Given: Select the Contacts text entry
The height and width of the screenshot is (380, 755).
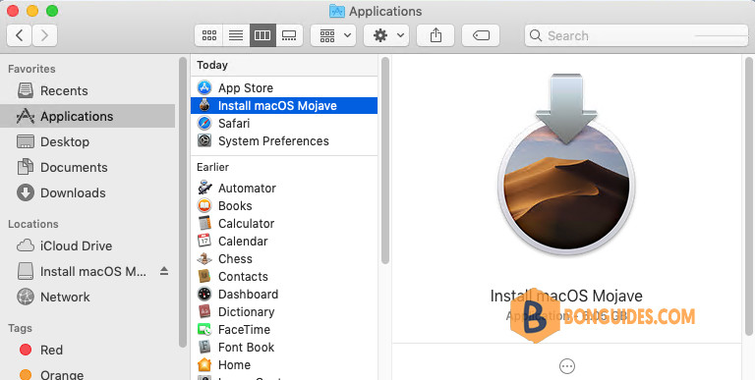Looking at the screenshot, I should pos(243,277).
